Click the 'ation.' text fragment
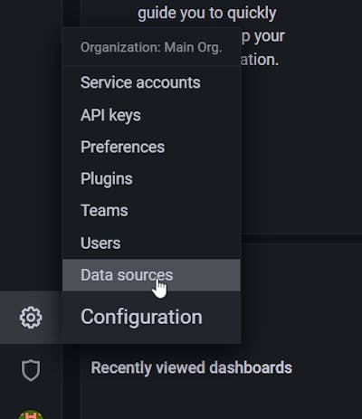Screen dimensions: 362x419 point(260,60)
